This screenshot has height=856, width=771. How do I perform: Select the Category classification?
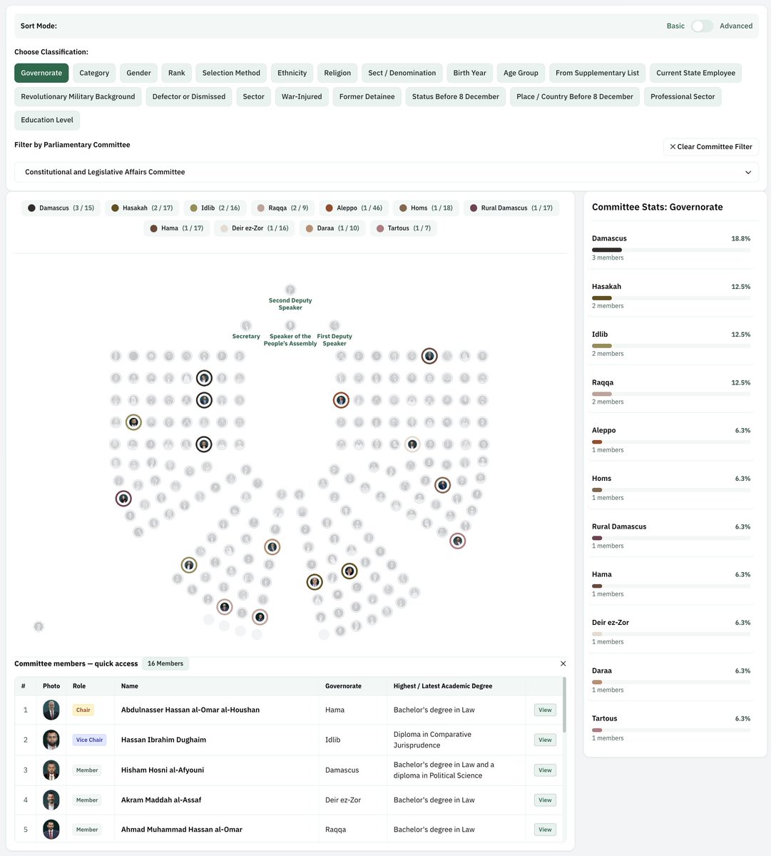coord(94,73)
